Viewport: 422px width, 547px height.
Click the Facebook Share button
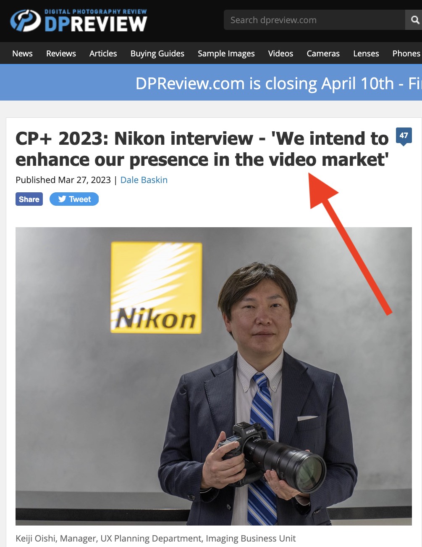click(29, 199)
